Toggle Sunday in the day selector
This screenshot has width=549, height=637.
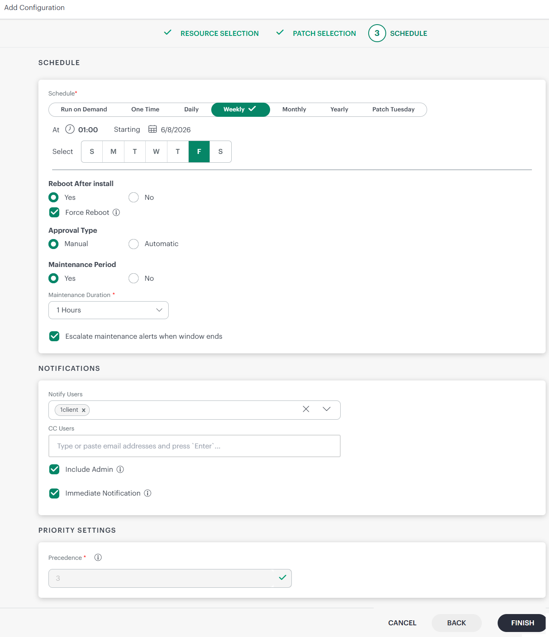pyautogui.click(x=92, y=151)
